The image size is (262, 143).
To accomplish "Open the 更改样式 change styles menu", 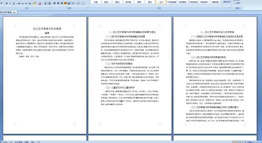I will 227,2.
